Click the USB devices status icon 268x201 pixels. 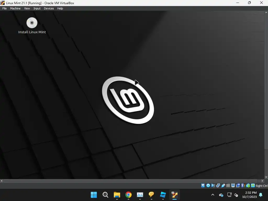click(x=223, y=186)
